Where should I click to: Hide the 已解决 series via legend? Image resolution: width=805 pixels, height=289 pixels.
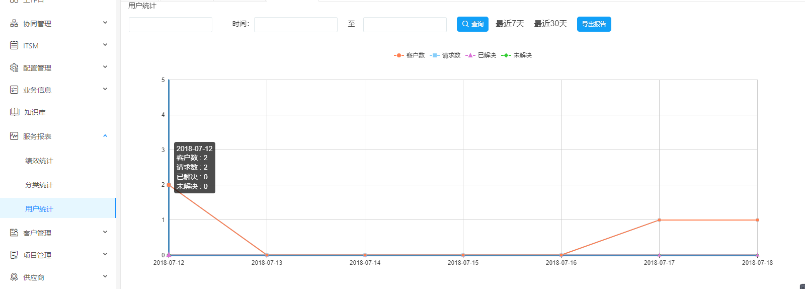pyautogui.click(x=481, y=55)
